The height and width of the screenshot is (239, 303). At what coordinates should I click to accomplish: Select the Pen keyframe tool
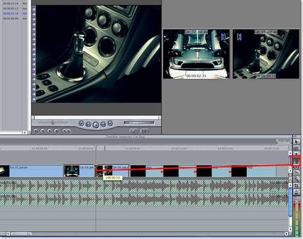(296, 192)
